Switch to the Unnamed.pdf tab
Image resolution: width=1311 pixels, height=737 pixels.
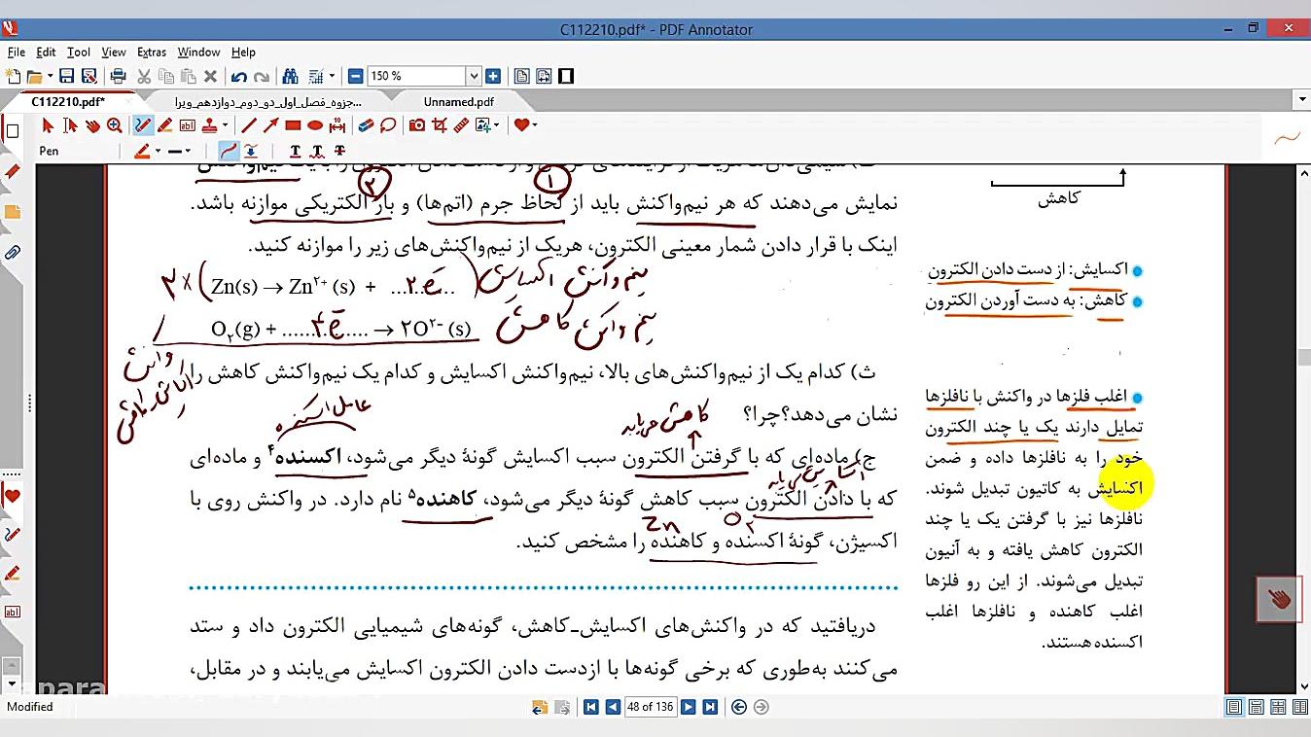(x=458, y=101)
